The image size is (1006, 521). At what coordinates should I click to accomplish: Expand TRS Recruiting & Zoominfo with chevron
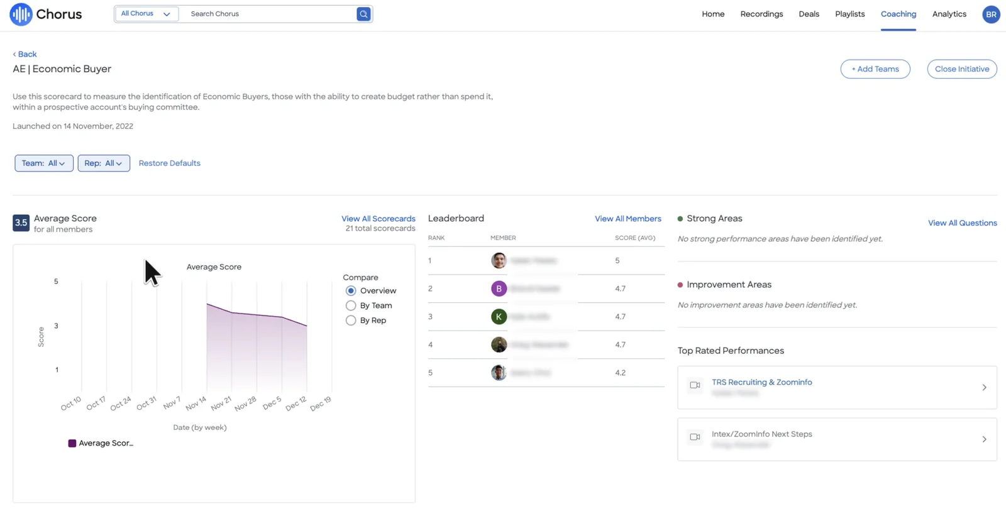[984, 388]
